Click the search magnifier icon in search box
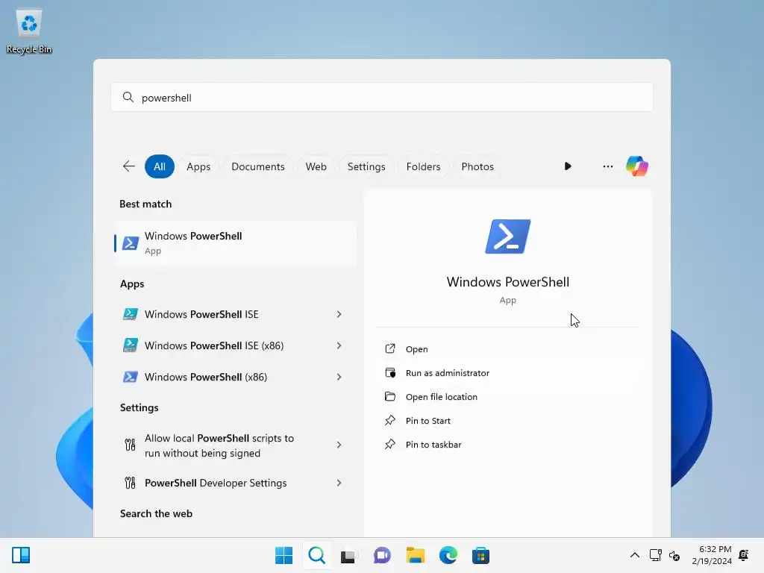Viewport: 764px width, 573px height. point(128,98)
